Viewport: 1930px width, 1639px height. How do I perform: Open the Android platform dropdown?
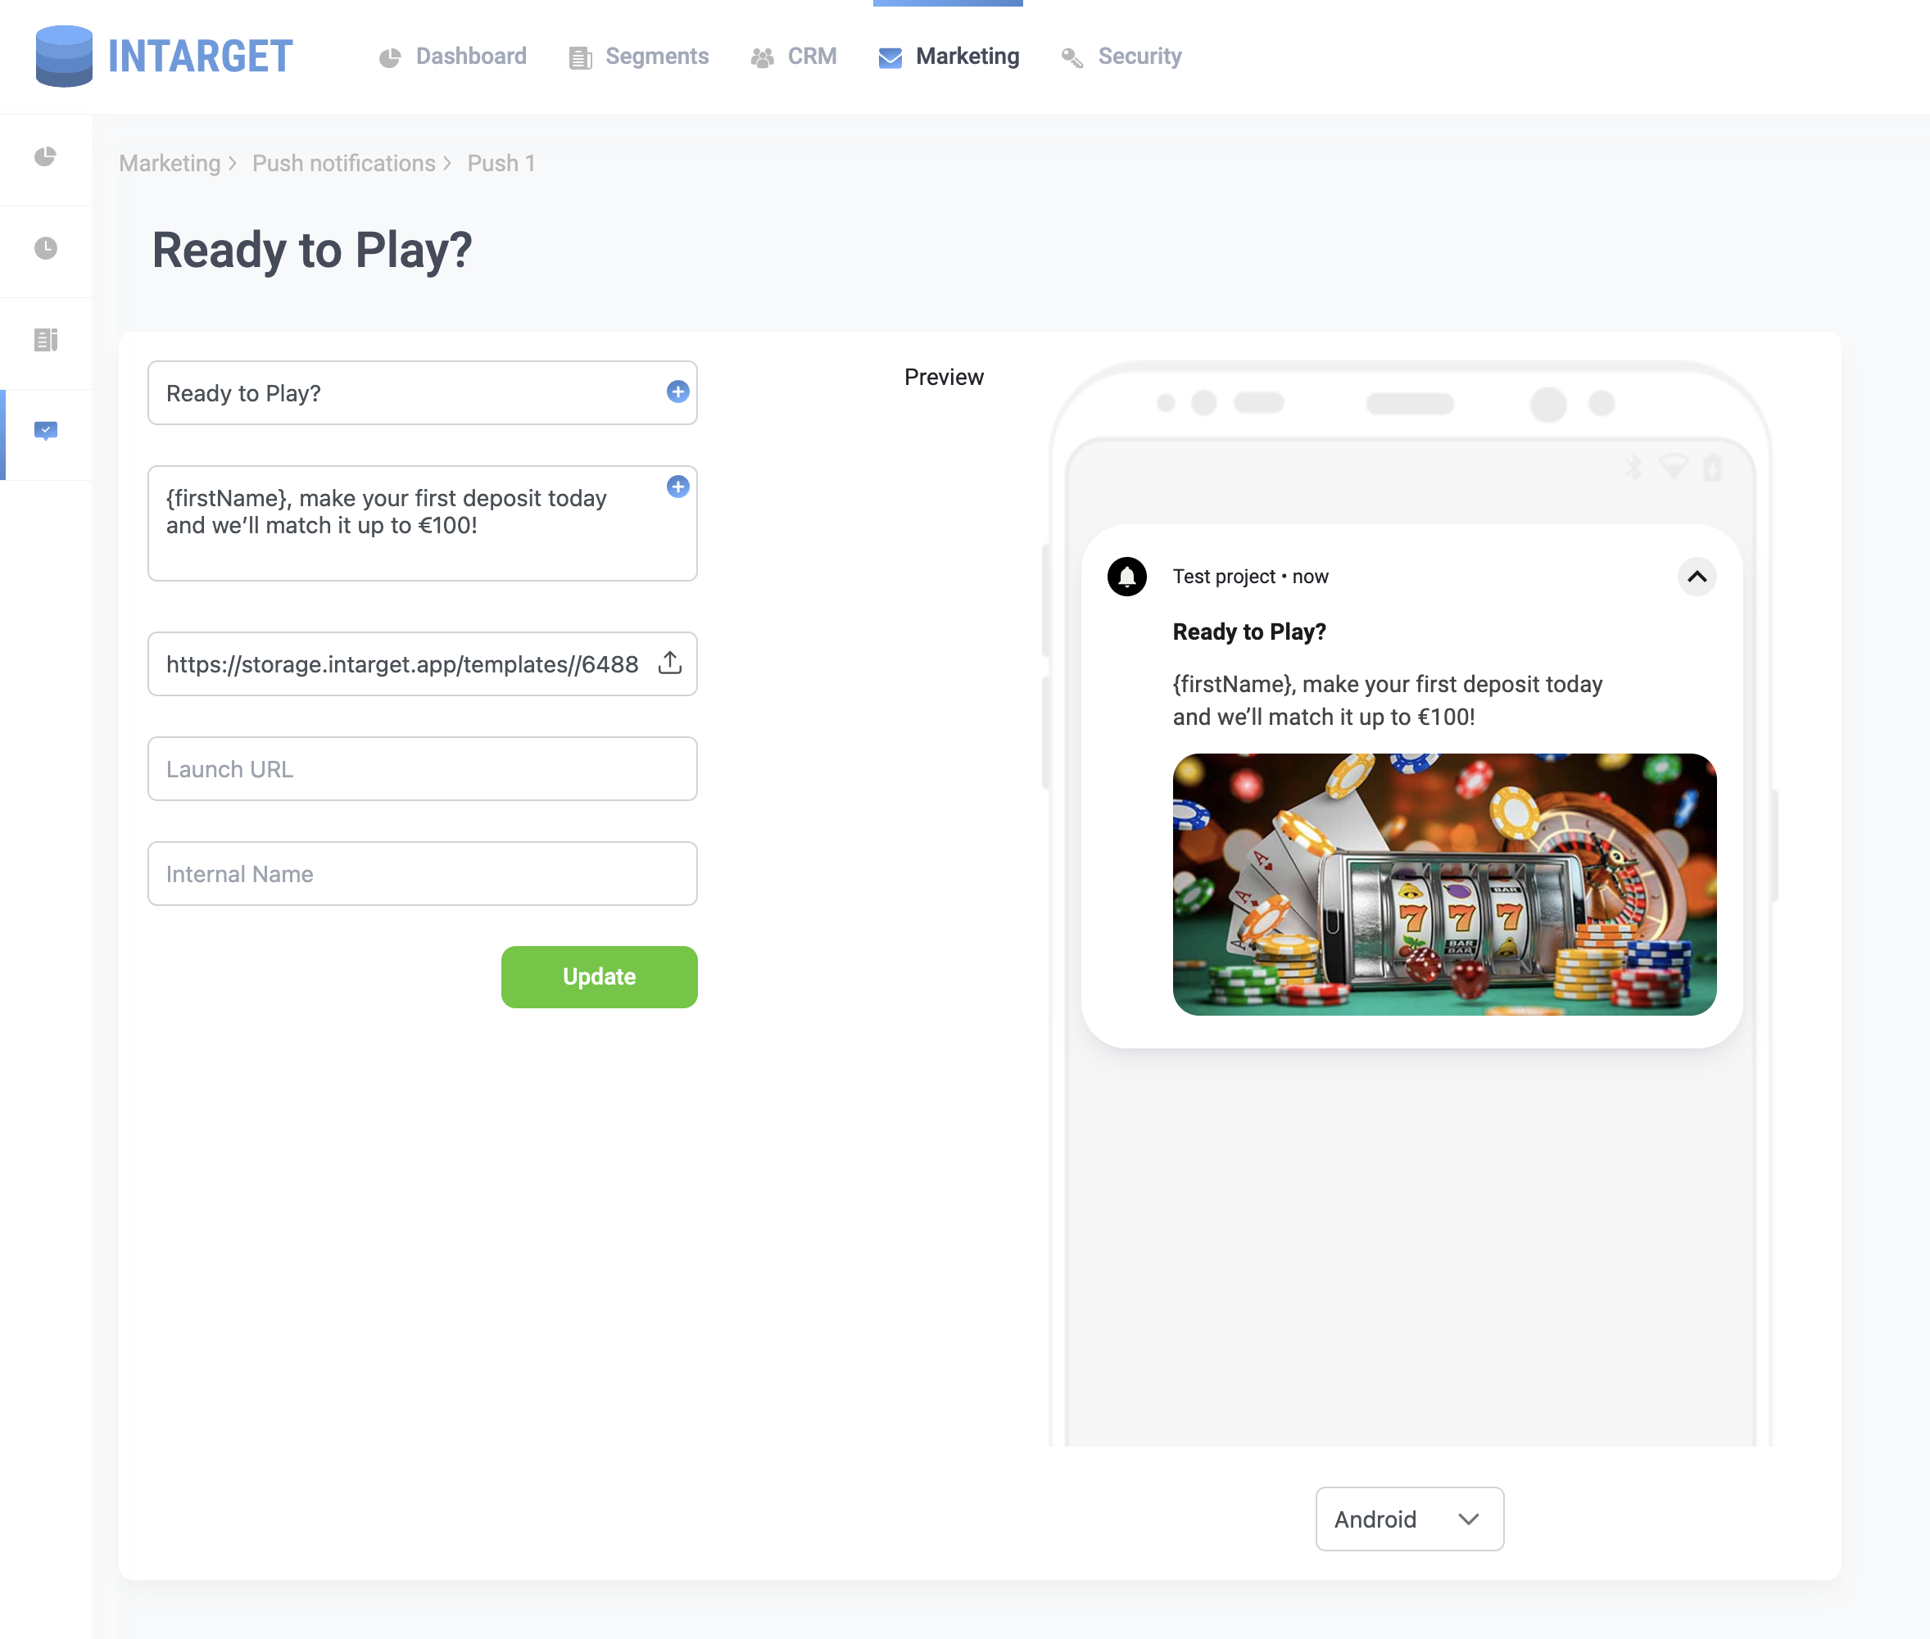coord(1409,1519)
